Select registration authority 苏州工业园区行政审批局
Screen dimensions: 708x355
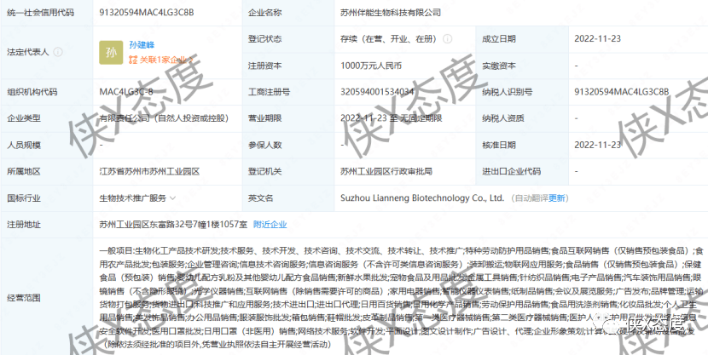386,172
